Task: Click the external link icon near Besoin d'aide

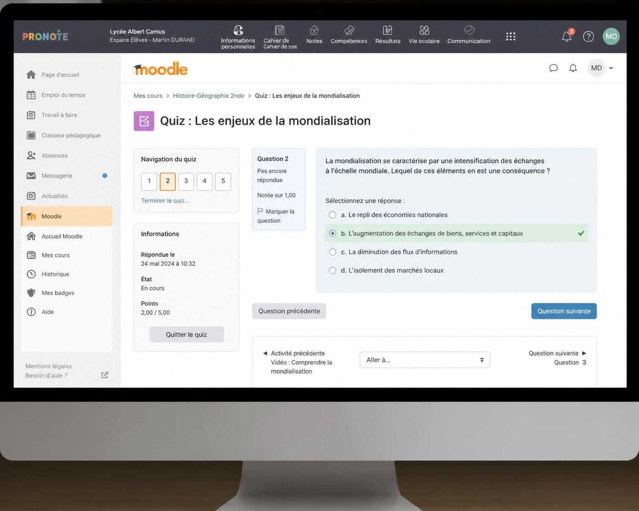Action: (x=105, y=375)
